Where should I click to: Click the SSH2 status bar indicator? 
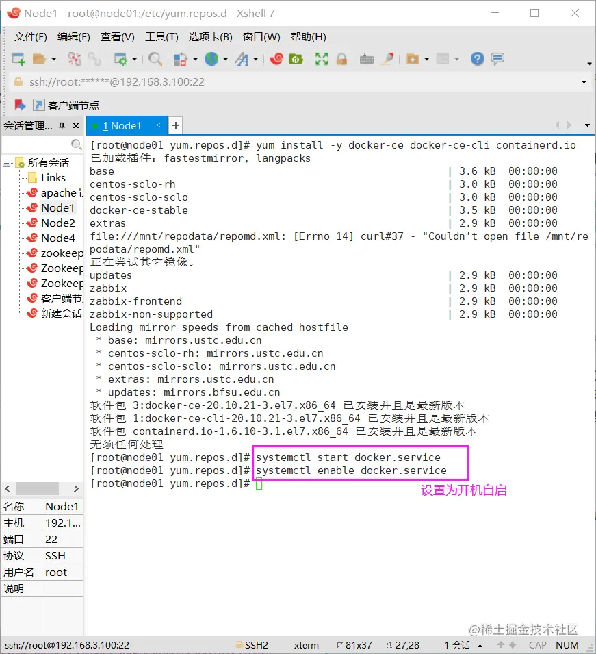(x=252, y=645)
